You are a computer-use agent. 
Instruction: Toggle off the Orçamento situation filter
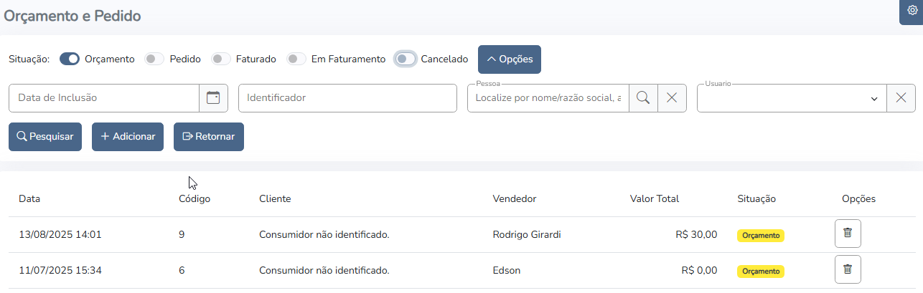70,59
